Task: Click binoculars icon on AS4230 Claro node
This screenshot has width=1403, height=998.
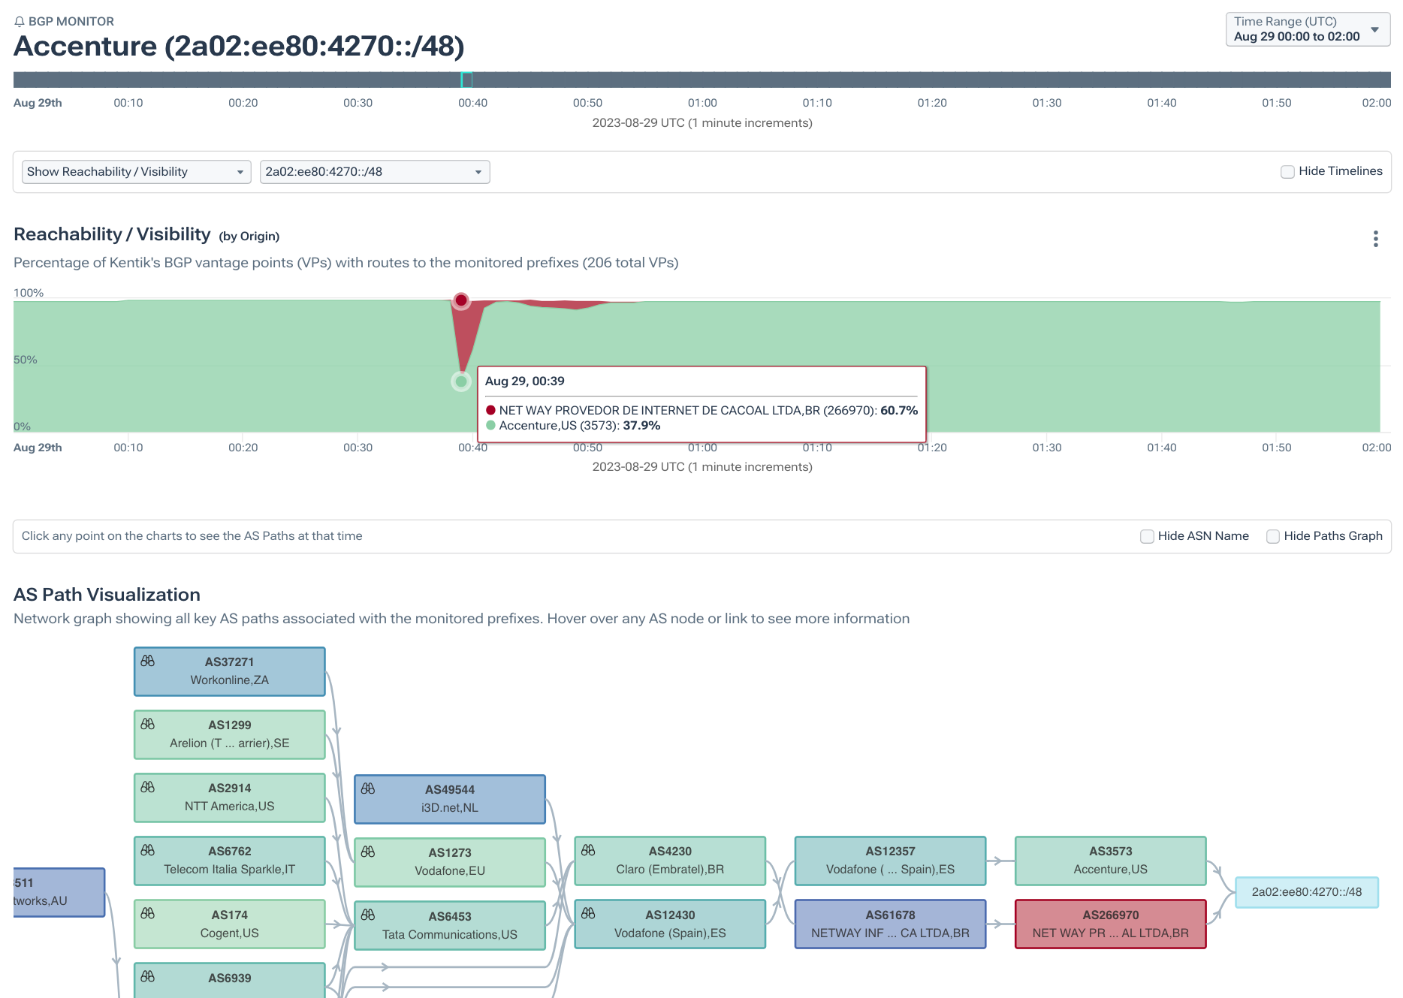Action: click(x=588, y=850)
